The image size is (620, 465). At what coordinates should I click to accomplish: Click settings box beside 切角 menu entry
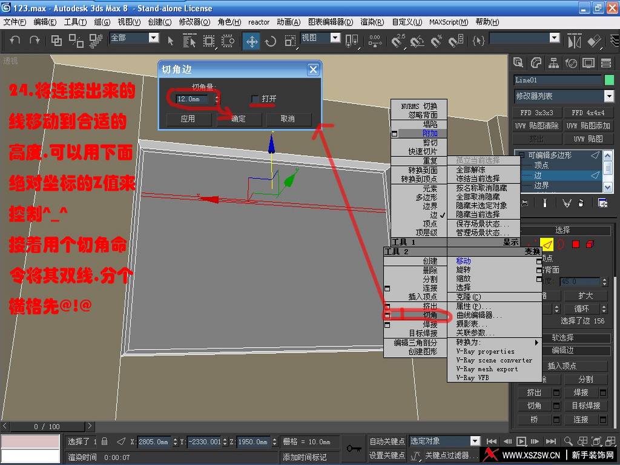tap(387, 316)
